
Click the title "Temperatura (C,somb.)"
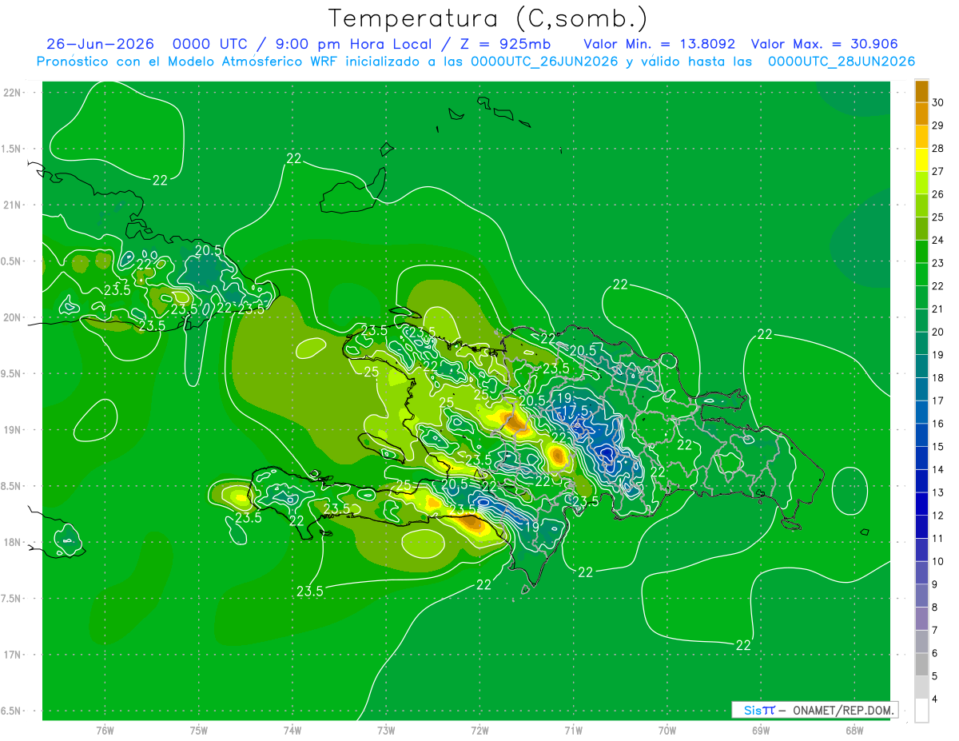pos(487,18)
